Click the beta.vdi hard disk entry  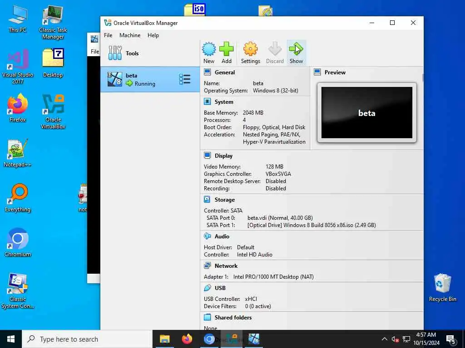280,218
